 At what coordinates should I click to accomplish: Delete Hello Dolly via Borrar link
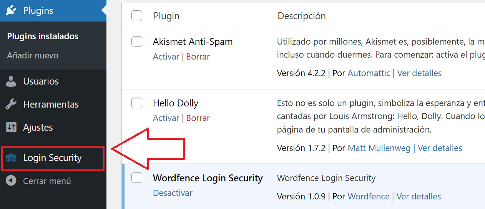[198, 118]
